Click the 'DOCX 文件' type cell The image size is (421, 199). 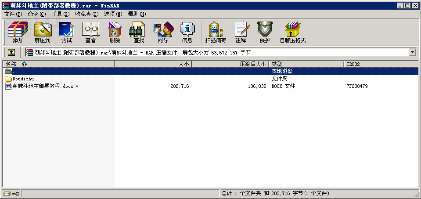(283, 86)
